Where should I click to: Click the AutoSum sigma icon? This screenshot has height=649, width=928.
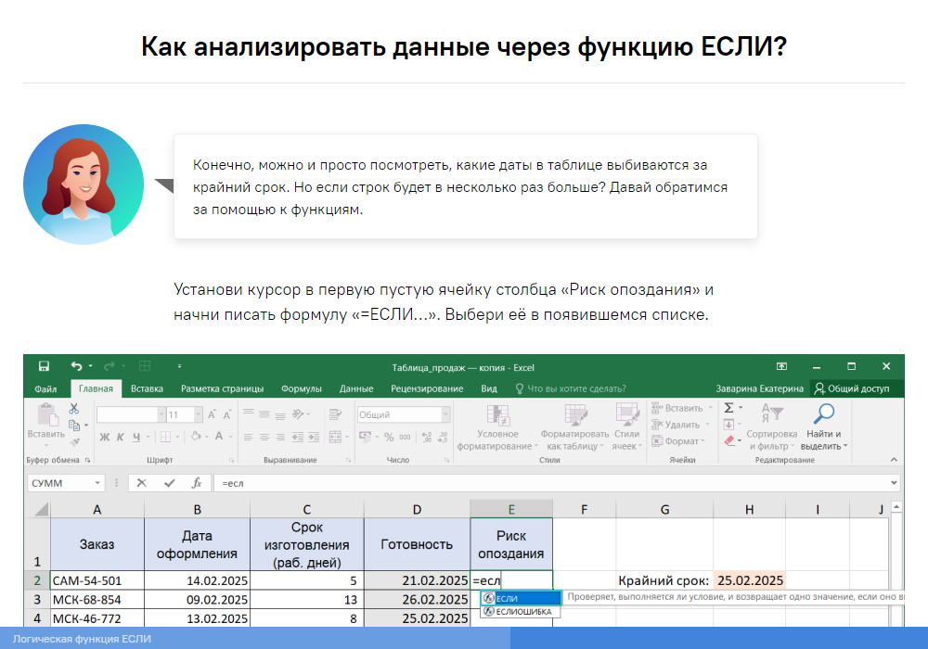[728, 408]
